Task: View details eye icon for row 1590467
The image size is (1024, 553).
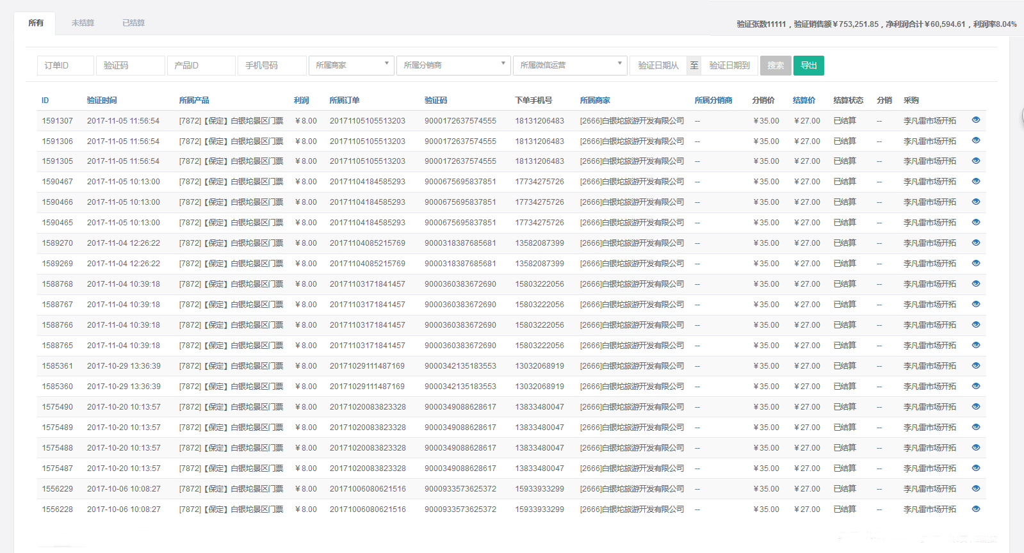Action: (x=976, y=181)
